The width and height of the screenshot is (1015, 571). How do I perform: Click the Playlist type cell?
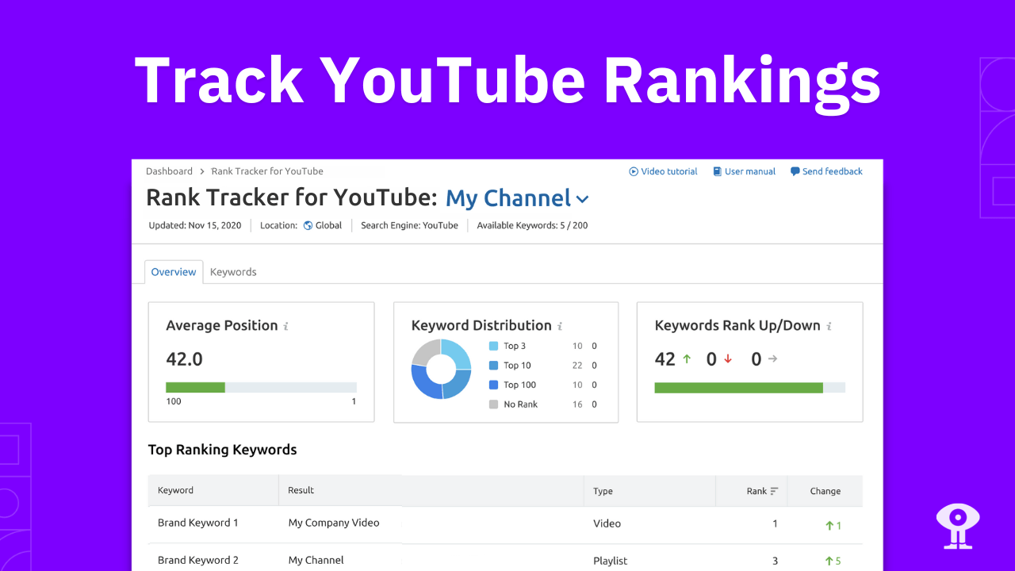click(610, 561)
